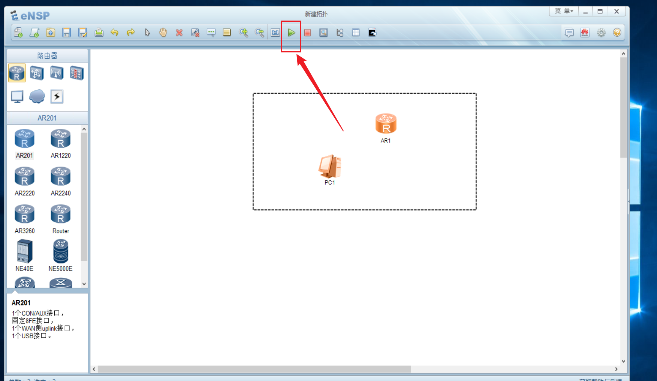Click the canvas vertical scrollbar down arrow
657x381 pixels.
(x=623, y=361)
